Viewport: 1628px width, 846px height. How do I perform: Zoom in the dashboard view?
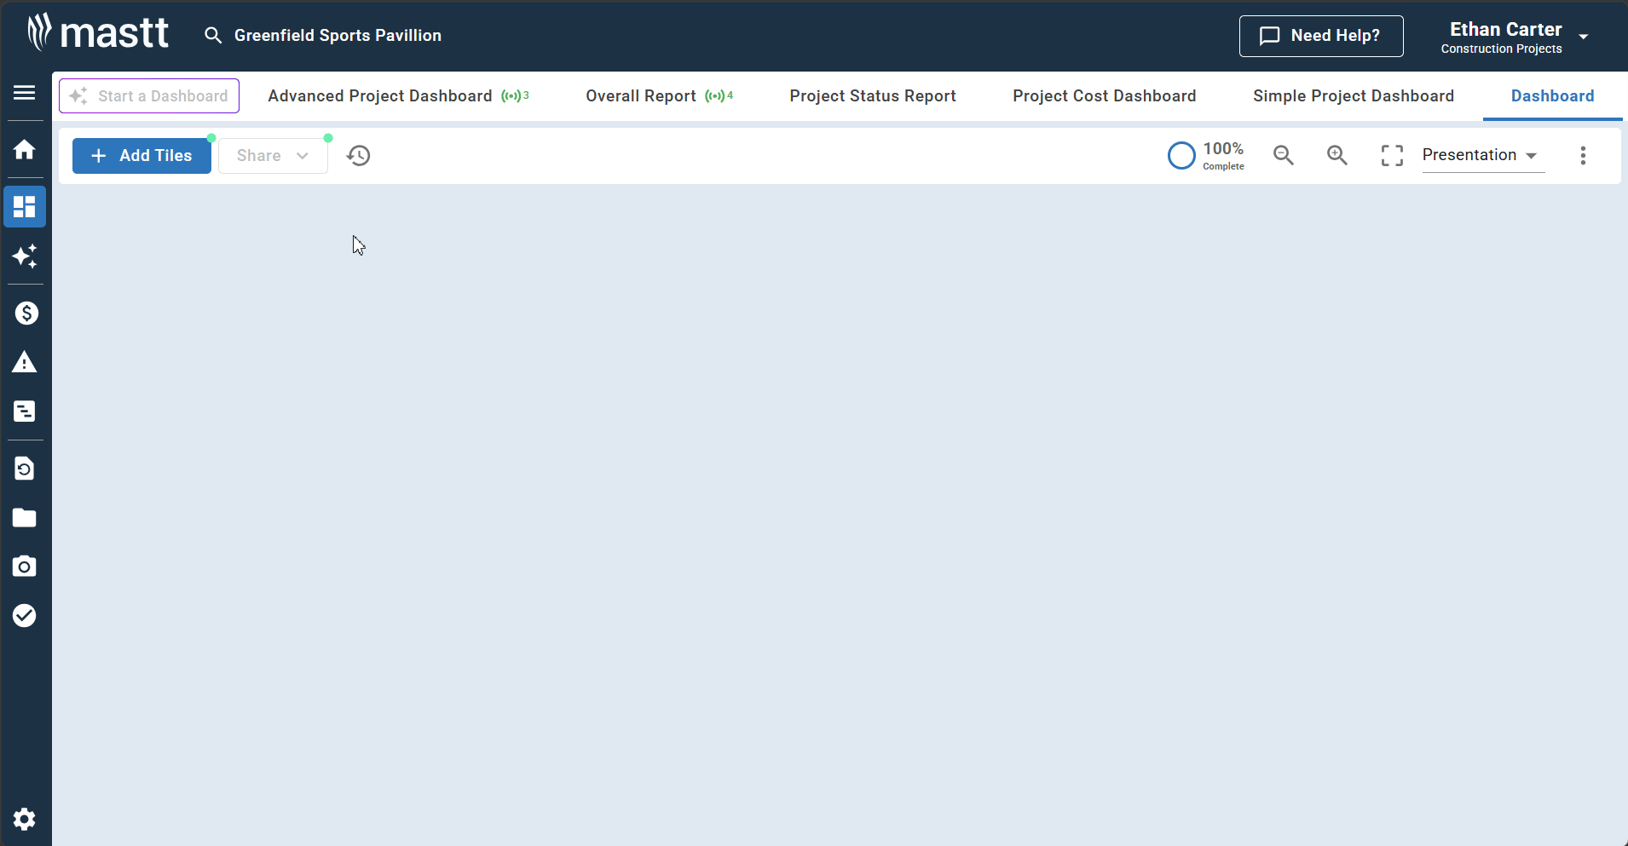click(1336, 155)
